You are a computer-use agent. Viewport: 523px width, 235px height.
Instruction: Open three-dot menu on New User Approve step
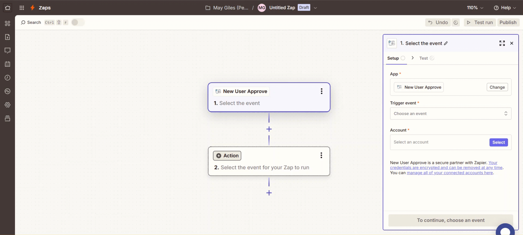pos(322,91)
